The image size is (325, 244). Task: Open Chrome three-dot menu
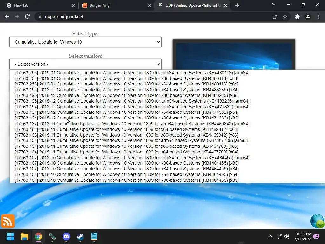[x=318, y=17]
